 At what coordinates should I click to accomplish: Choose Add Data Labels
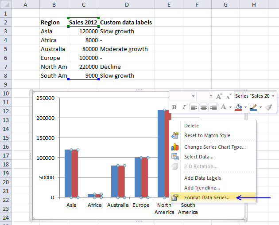click(213, 178)
